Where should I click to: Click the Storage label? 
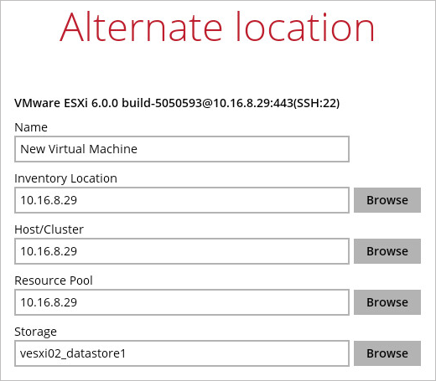click(35, 332)
